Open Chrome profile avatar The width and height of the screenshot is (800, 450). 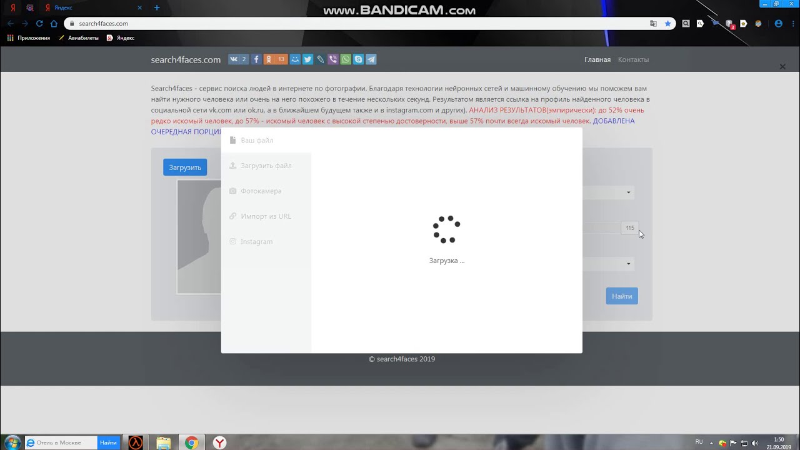coord(778,24)
